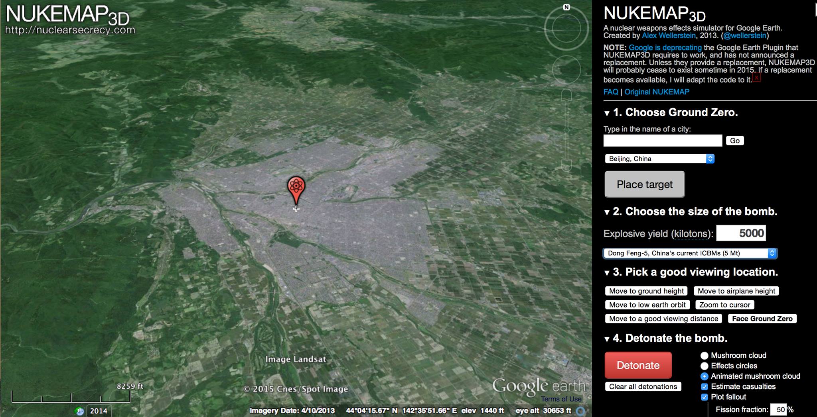This screenshot has width=817, height=417.
Task: Collapse the Choose Ground Zero section
Action: point(607,113)
